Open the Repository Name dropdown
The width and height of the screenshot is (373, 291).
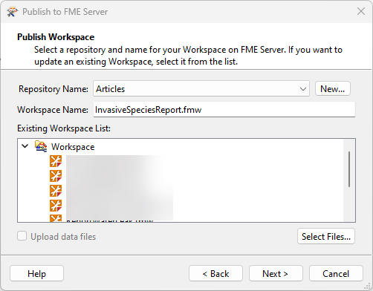pos(201,88)
